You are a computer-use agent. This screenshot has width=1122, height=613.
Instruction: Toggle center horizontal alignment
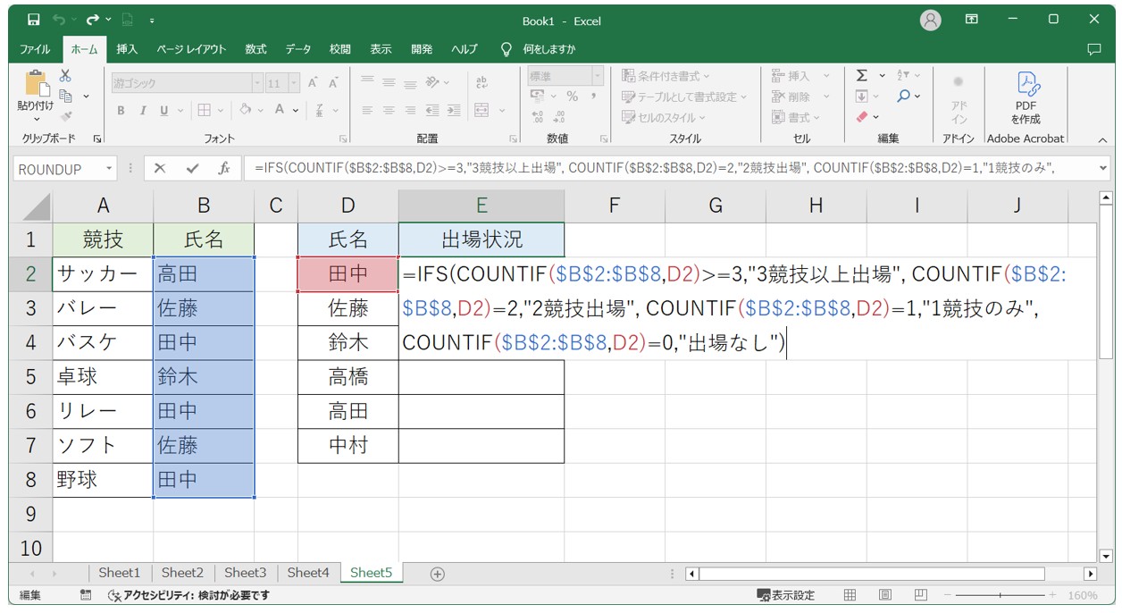click(389, 110)
